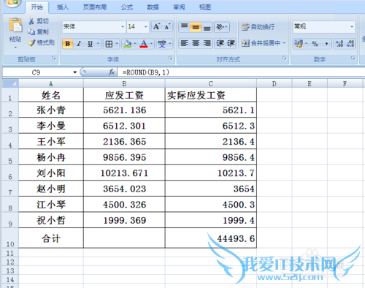This screenshot has height=288, width=365.
Task: Click accounting number format icon
Action: coord(299,44)
